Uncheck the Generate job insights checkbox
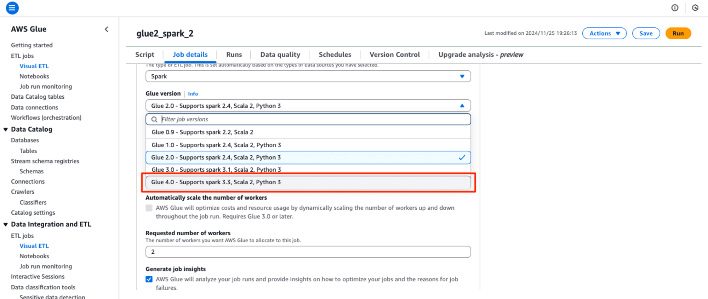 pos(149,280)
